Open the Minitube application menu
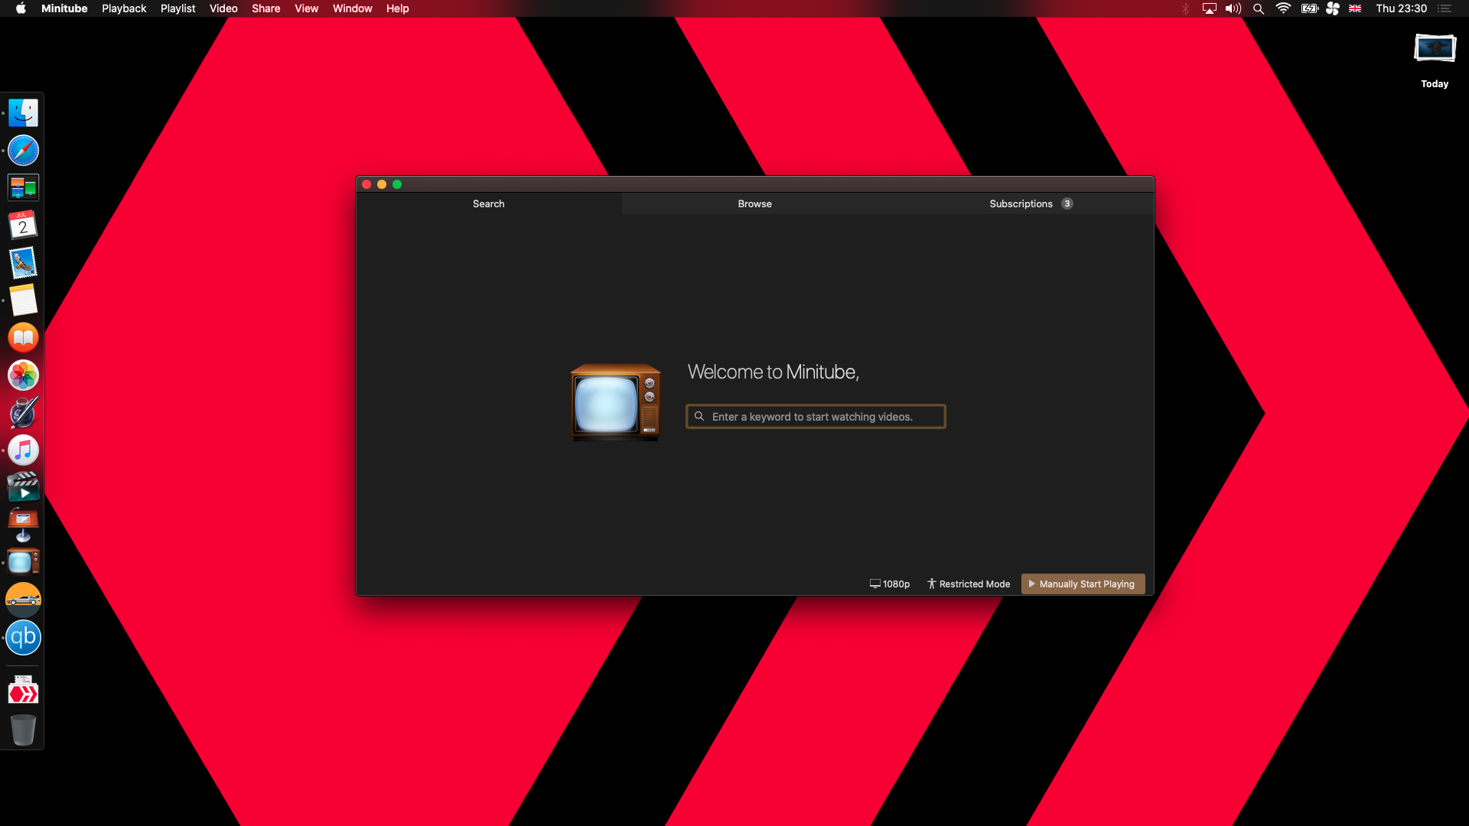This screenshot has height=826, width=1469. pyautogui.click(x=64, y=8)
